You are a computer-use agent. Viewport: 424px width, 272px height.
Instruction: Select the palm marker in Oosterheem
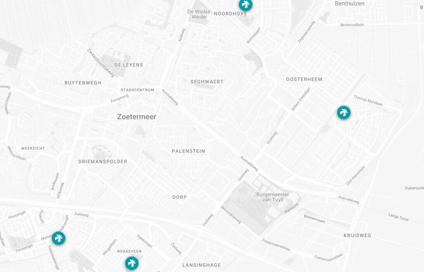[344, 113]
